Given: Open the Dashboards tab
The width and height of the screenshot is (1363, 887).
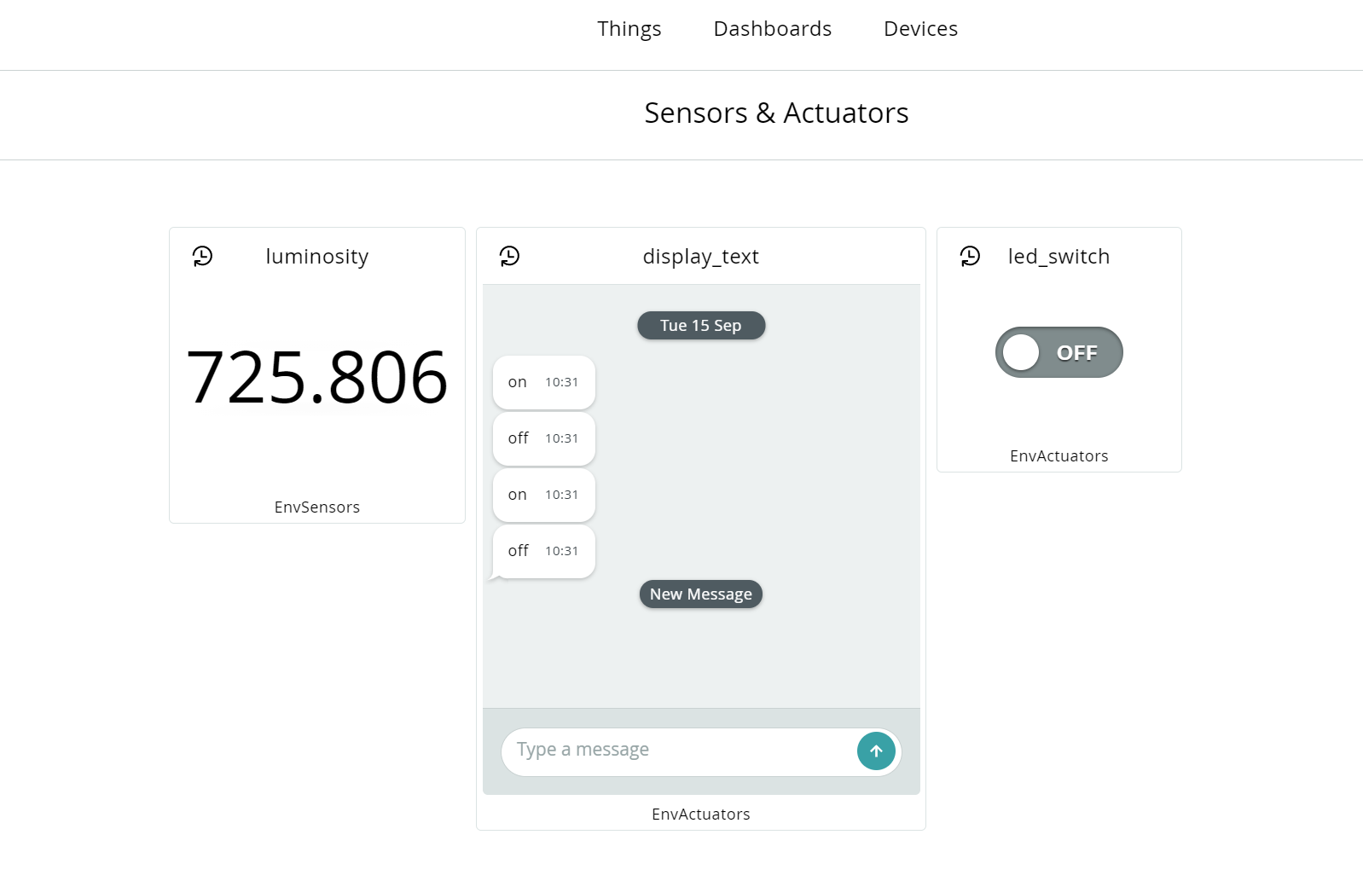Looking at the screenshot, I should pos(773,29).
